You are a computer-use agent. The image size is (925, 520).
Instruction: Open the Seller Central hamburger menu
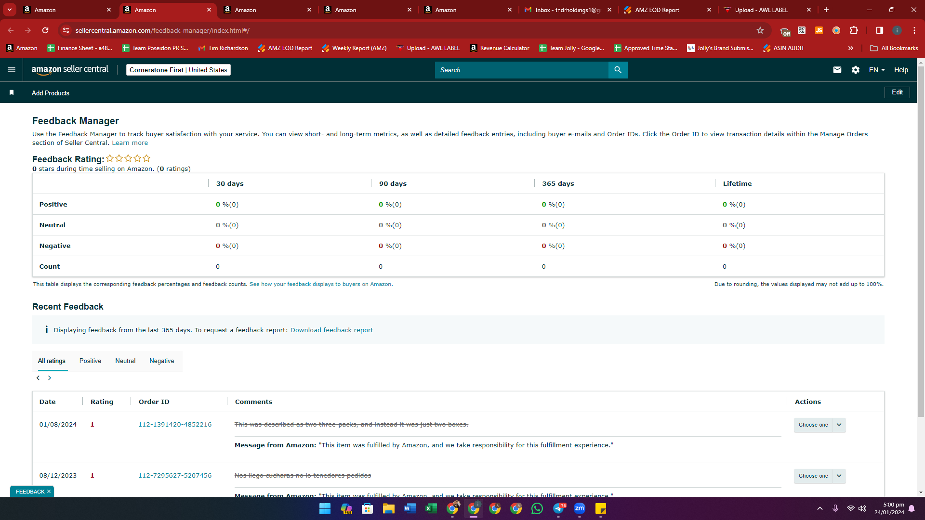tap(12, 70)
